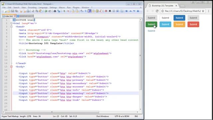Viewport: 213px width, 120px height.
Task: Stop macro recording with black square icon
Action: pyautogui.click(x=110, y=11)
